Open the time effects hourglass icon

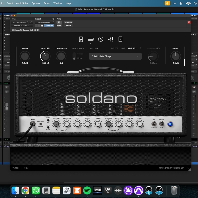click(120, 39)
